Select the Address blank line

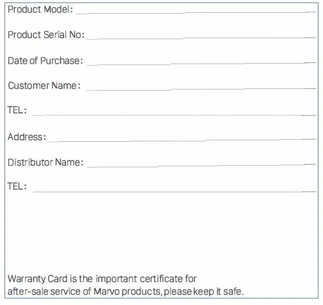click(182, 139)
